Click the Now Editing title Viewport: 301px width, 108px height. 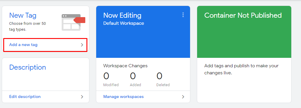point(122,15)
